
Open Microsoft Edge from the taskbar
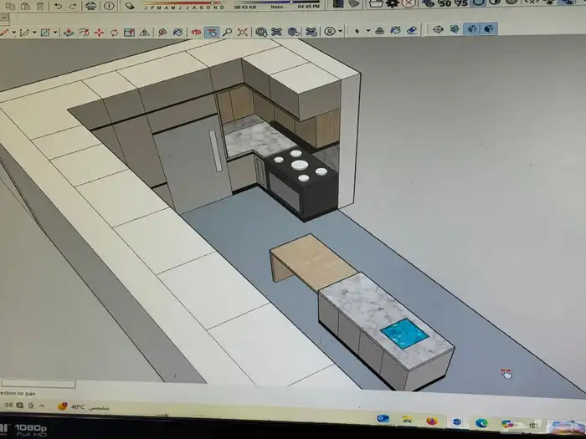coord(481,423)
